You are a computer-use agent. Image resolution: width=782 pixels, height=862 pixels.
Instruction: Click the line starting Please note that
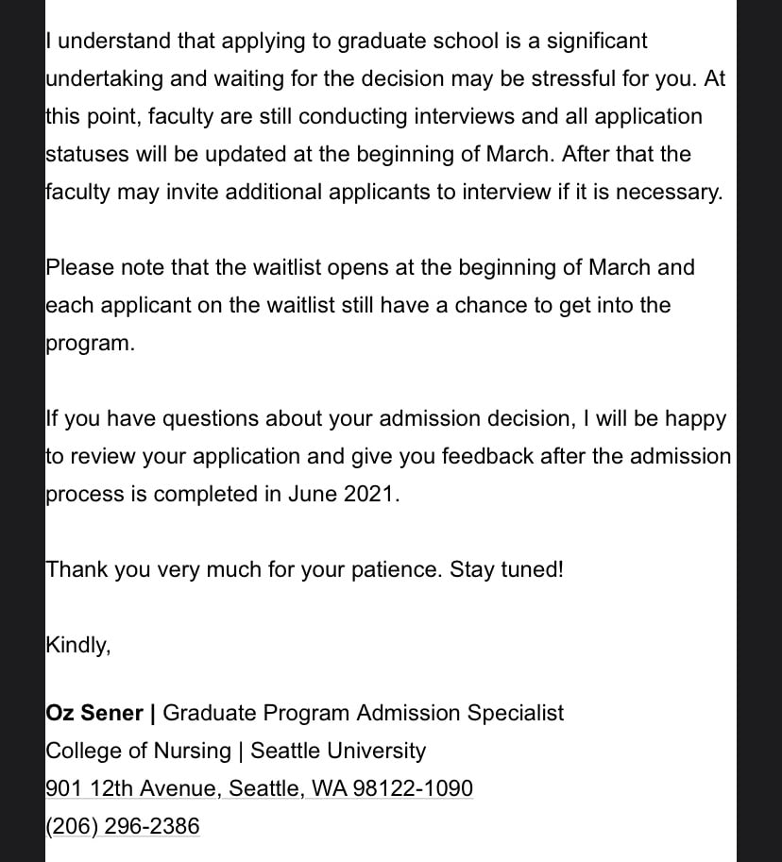pyautogui.click(x=370, y=268)
